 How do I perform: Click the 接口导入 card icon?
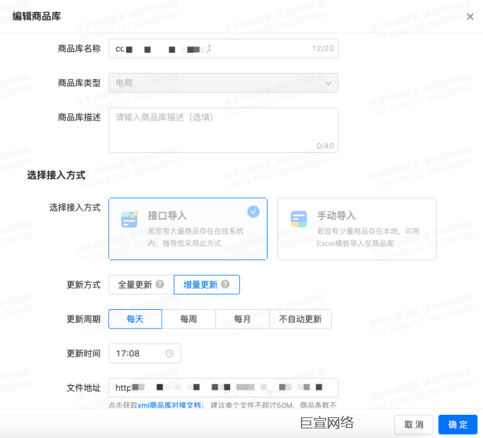[129, 219]
